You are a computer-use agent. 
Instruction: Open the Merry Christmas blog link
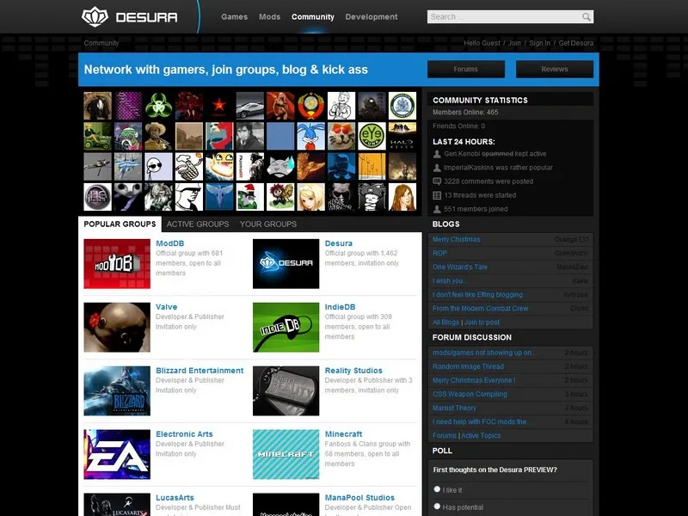click(x=457, y=239)
